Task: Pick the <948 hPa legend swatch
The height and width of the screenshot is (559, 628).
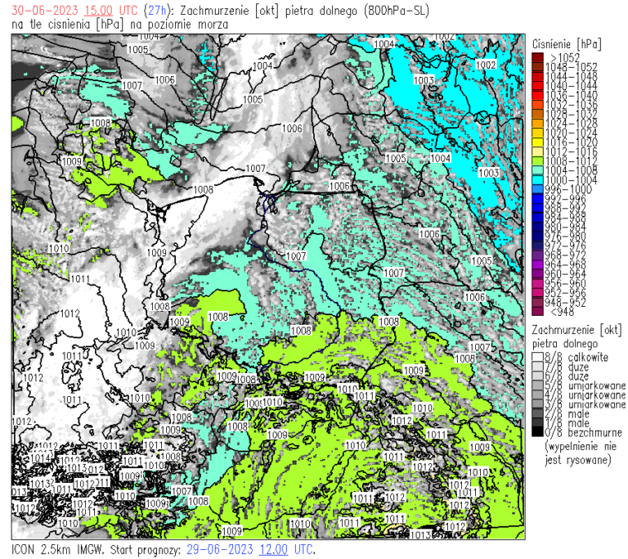Action: 536,311
